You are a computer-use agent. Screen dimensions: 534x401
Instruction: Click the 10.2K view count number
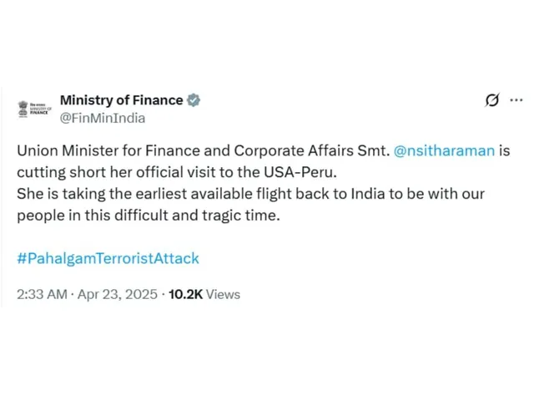(184, 294)
